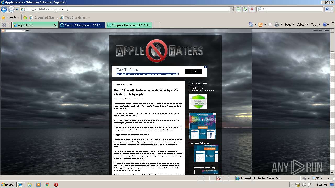
Task: Go back with the Back arrow button
Action: pos(4,9)
